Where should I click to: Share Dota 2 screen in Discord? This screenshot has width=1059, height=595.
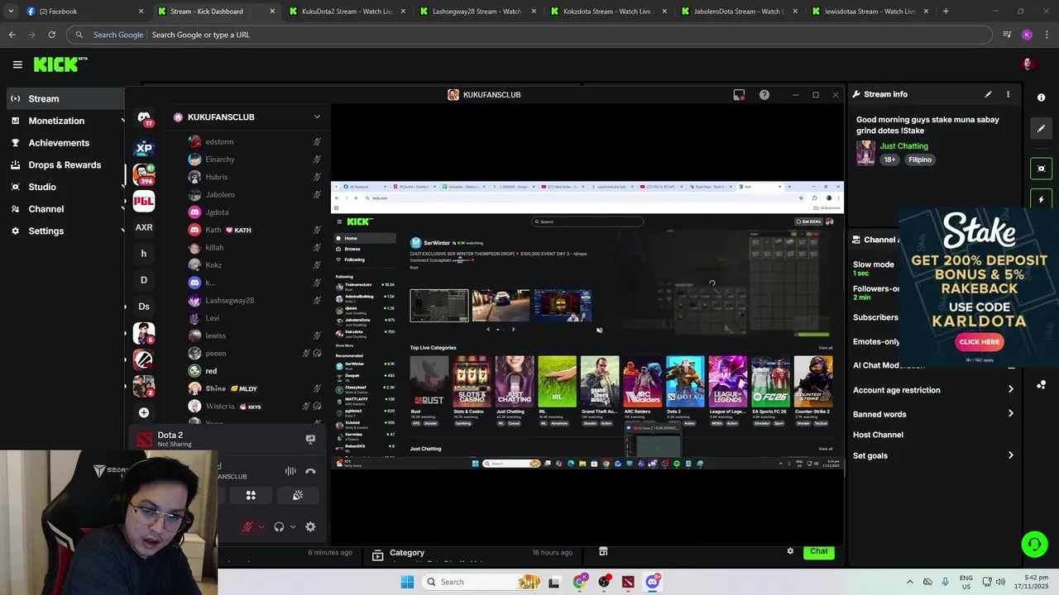pos(310,440)
